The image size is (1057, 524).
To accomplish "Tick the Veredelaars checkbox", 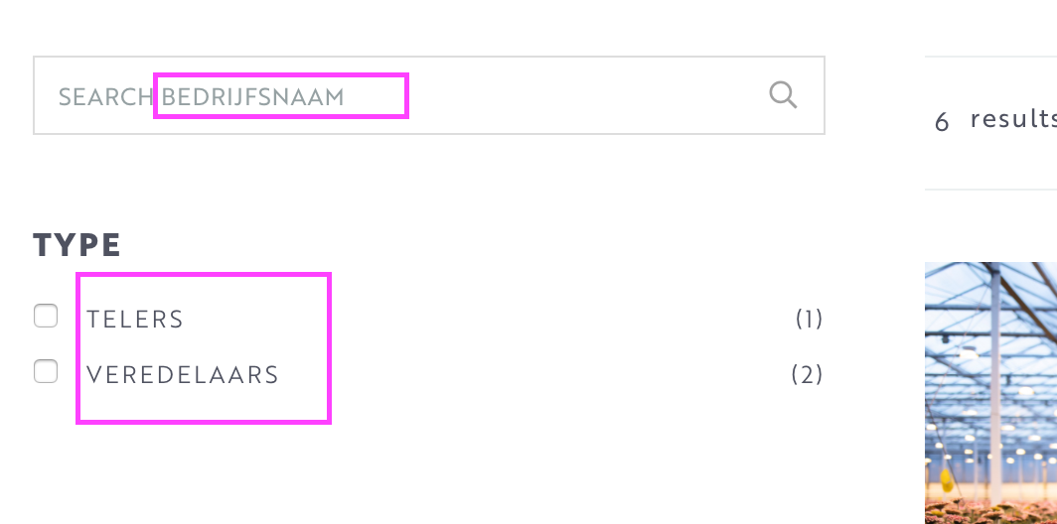I will click(x=46, y=372).
